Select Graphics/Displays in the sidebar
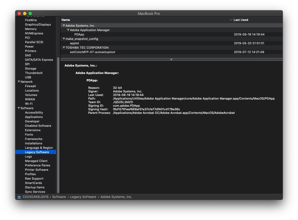 point(38,24)
